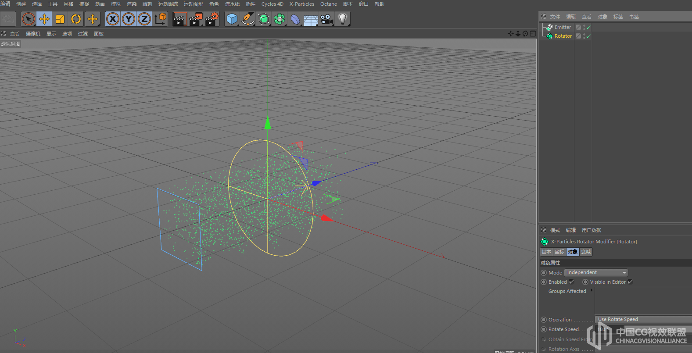Switch to 坐标 tab in attributes
Image resolution: width=692 pixels, height=353 pixels.
coord(559,252)
